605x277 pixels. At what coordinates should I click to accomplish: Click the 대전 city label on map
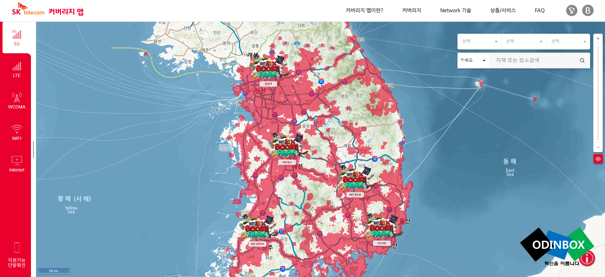click(297, 166)
